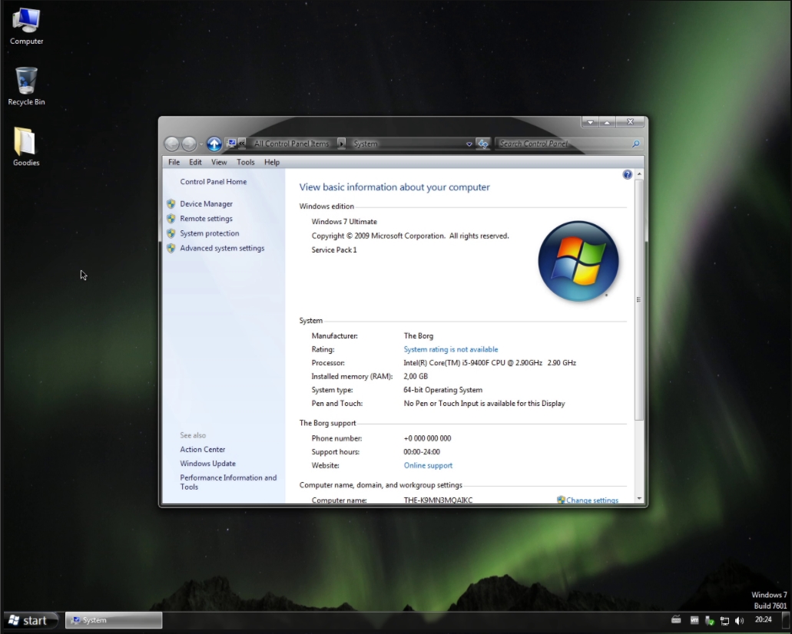Screen dimensions: 792x634
Task: Click the computer name THE-K9MN3MQAIKC
Action: tap(438, 500)
